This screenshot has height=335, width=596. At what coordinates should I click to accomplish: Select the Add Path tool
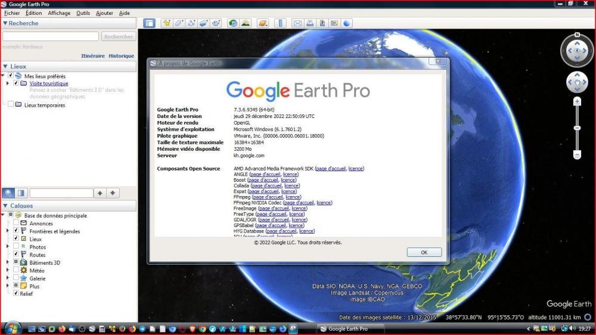pos(191,23)
